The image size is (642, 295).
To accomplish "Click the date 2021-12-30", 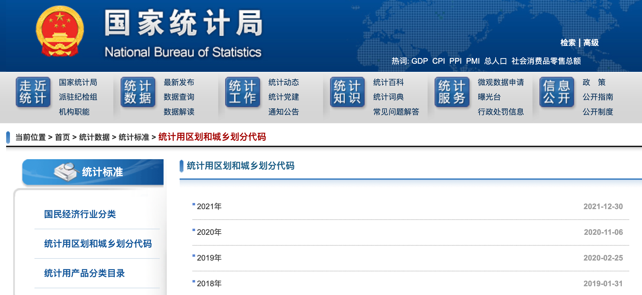I will click(x=603, y=206).
